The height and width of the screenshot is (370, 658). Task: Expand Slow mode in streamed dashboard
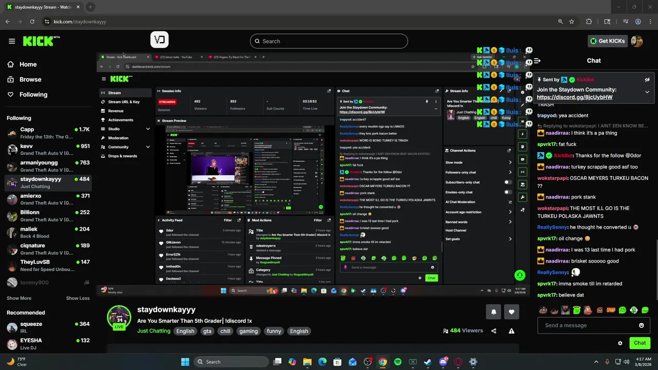510,162
